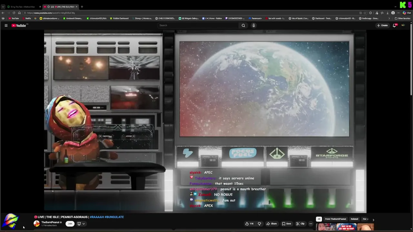This screenshot has width=413, height=232.
Task: Open browser settings and more menu
Action: (x=398, y=13)
